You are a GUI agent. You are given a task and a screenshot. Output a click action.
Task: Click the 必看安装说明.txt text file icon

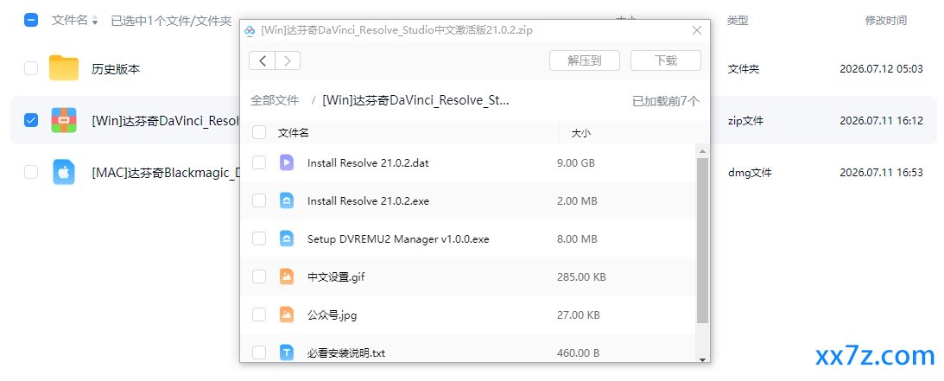(x=287, y=352)
